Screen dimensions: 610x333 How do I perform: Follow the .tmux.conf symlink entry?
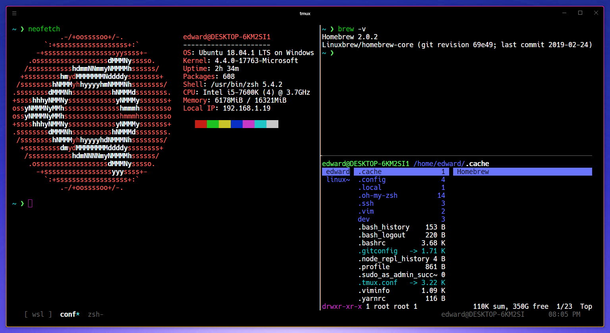pyautogui.click(x=378, y=283)
